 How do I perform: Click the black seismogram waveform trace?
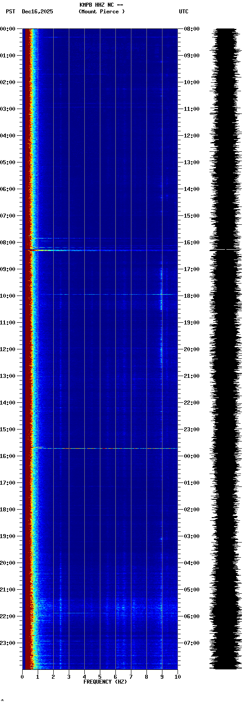coord(226,349)
